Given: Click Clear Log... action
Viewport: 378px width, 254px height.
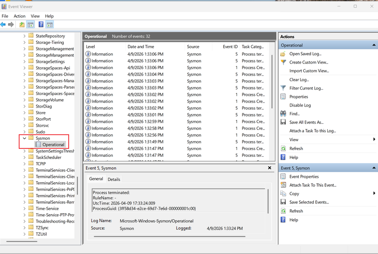Looking at the screenshot, I should point(299,80).
